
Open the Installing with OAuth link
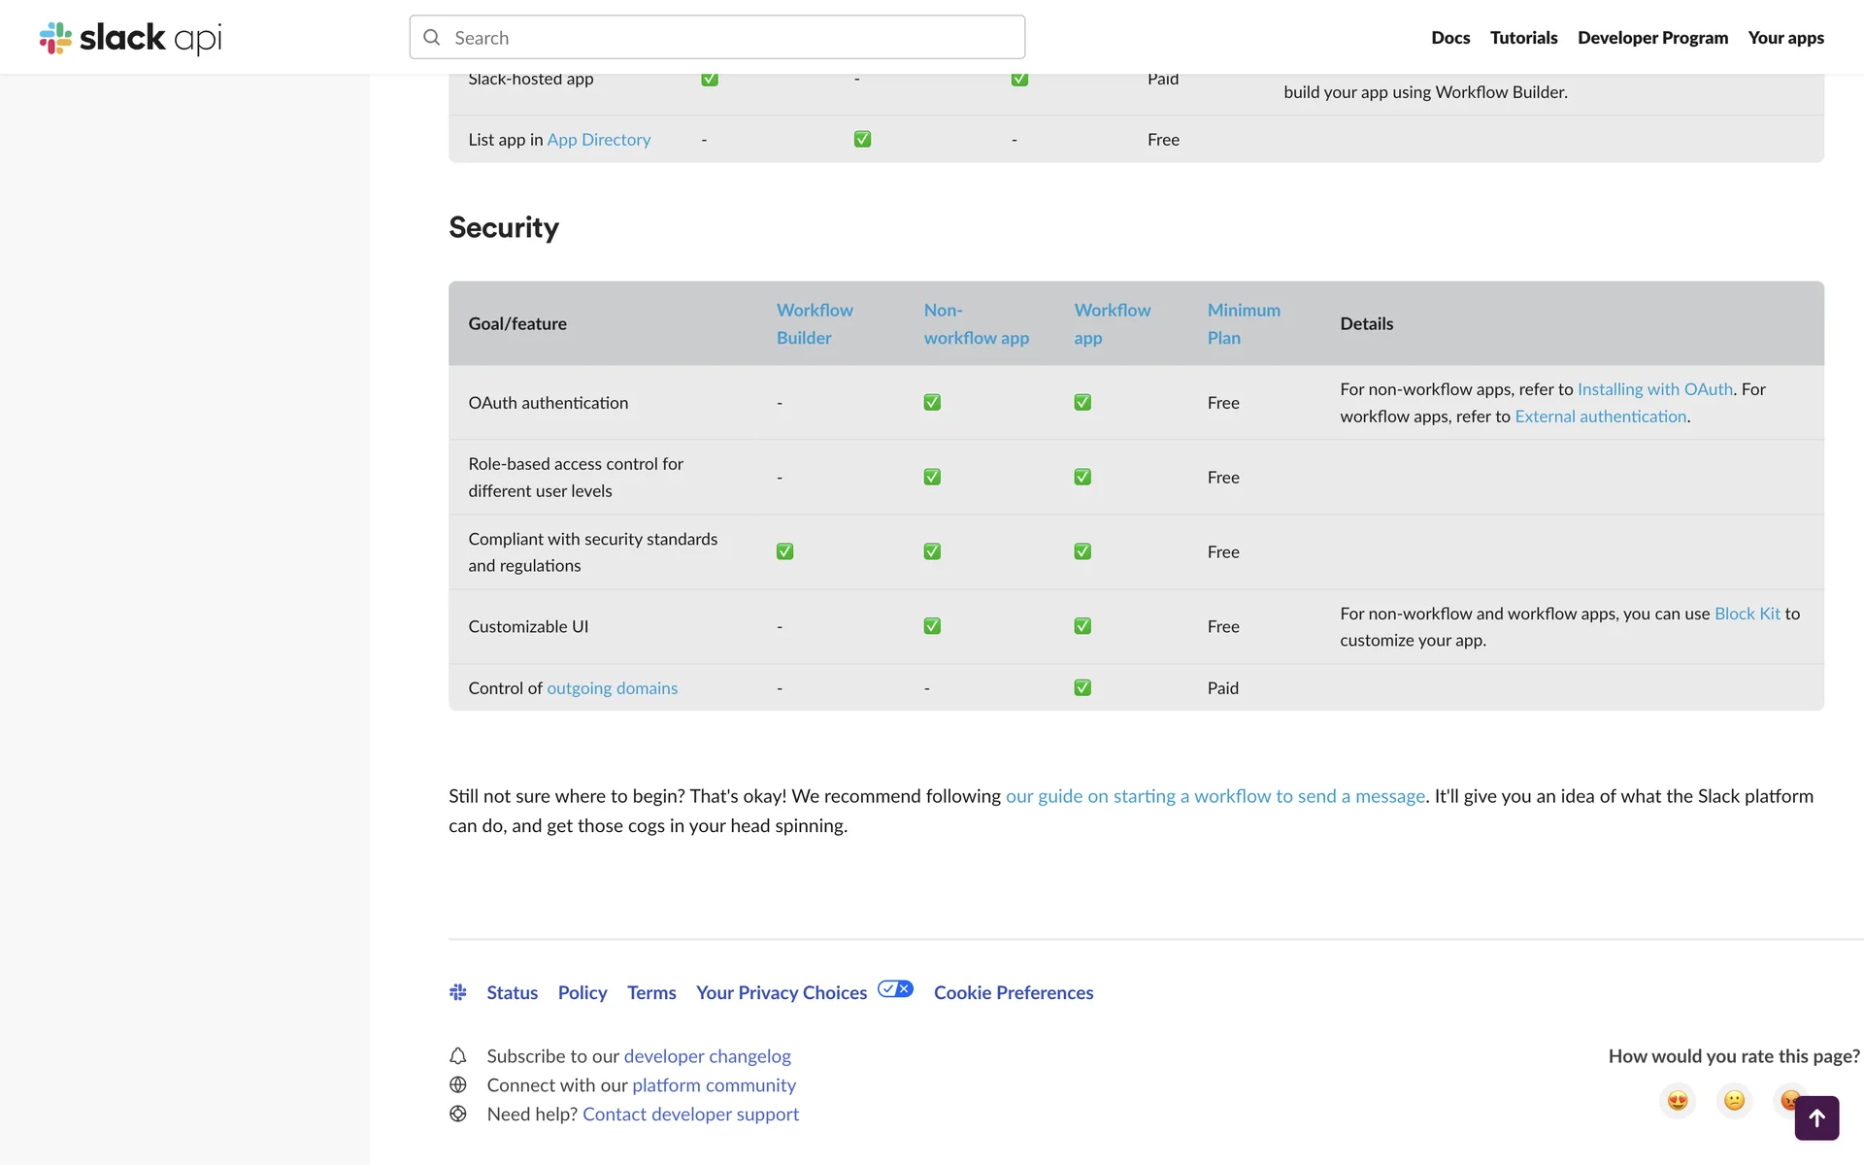[x=1654, y=389]
